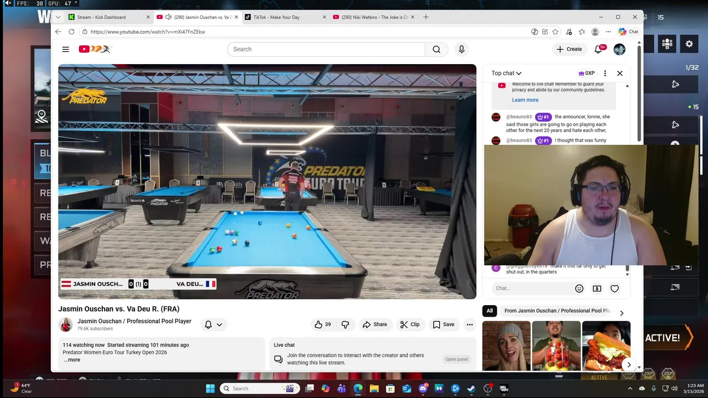Click the Create button

tap(569, 49)
